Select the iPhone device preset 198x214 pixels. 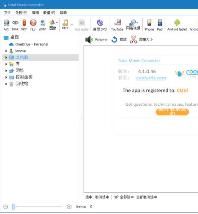[x=149, y=25]
